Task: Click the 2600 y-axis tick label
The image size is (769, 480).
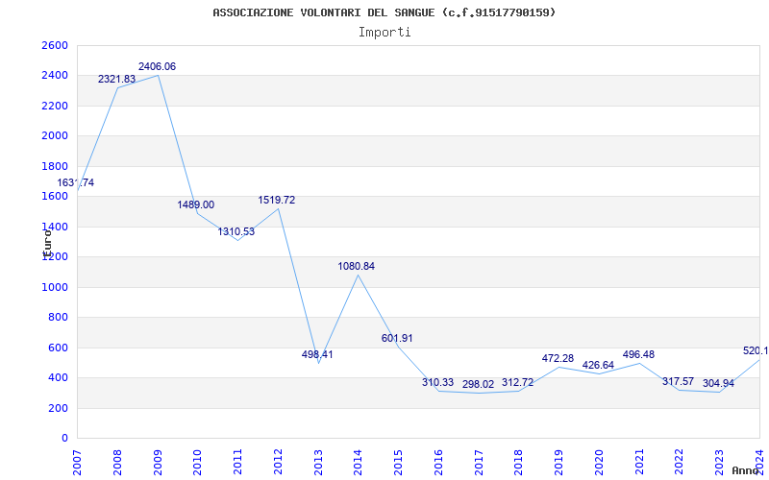Action: point(55,45)
